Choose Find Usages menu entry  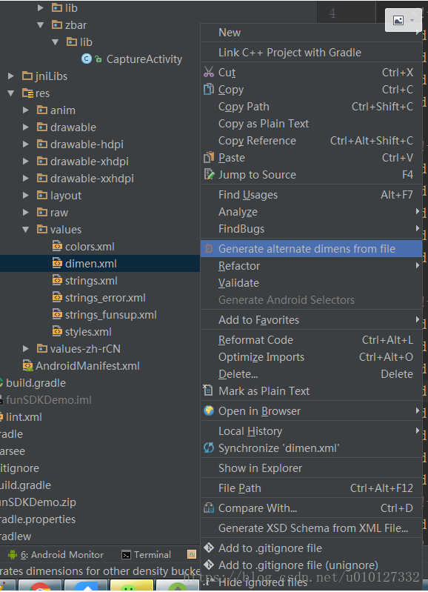click(x=311, y=194)
